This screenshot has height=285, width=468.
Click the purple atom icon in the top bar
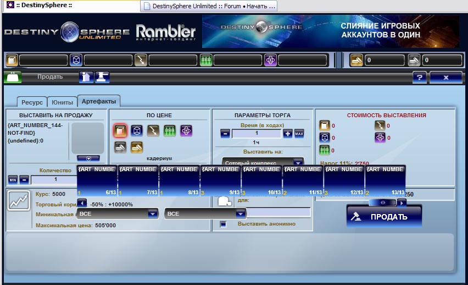point(270,60)
